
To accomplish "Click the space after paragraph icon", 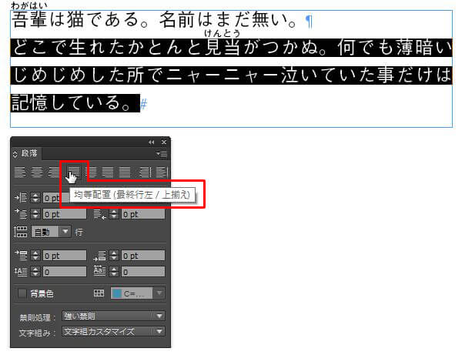I will pyautogui.click(x=99, y=256).
